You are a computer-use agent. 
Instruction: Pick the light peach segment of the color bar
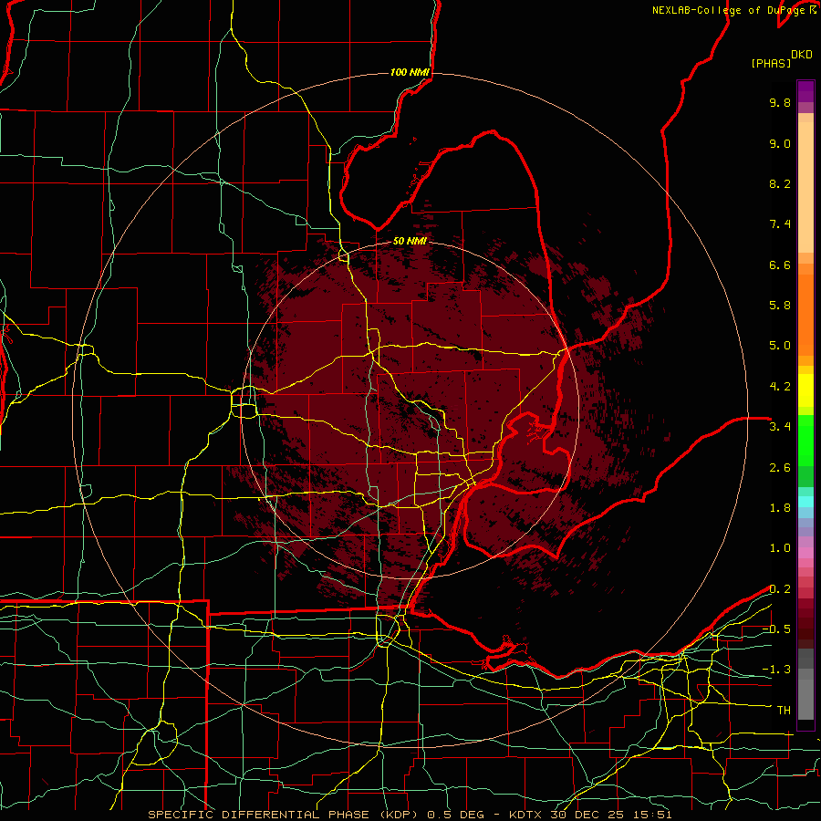click(x=805, y=183)
